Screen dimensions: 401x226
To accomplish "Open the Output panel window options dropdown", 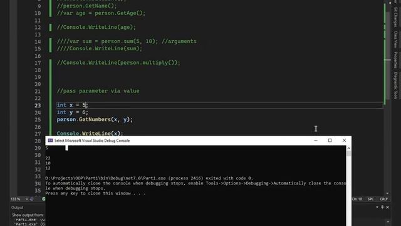I will pos(377,207).
